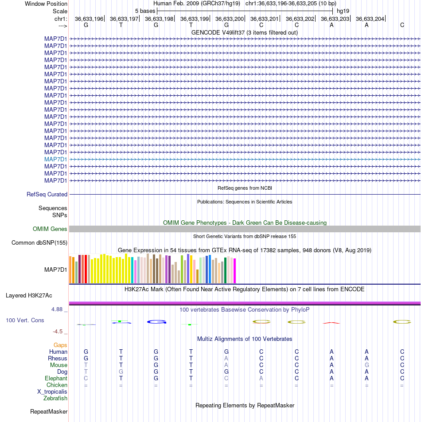
Task: Click the hg19 label beside the scale bar
Action: (x=343, y=11)
